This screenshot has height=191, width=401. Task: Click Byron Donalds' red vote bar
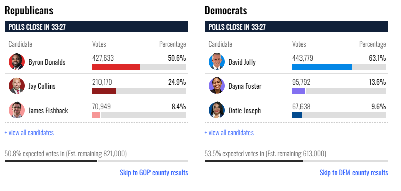pos(116,67)
